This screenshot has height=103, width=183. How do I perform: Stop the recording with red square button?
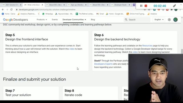point(146,6)
